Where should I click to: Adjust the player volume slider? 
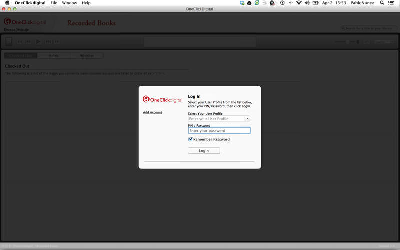click(x=347, y=42)
